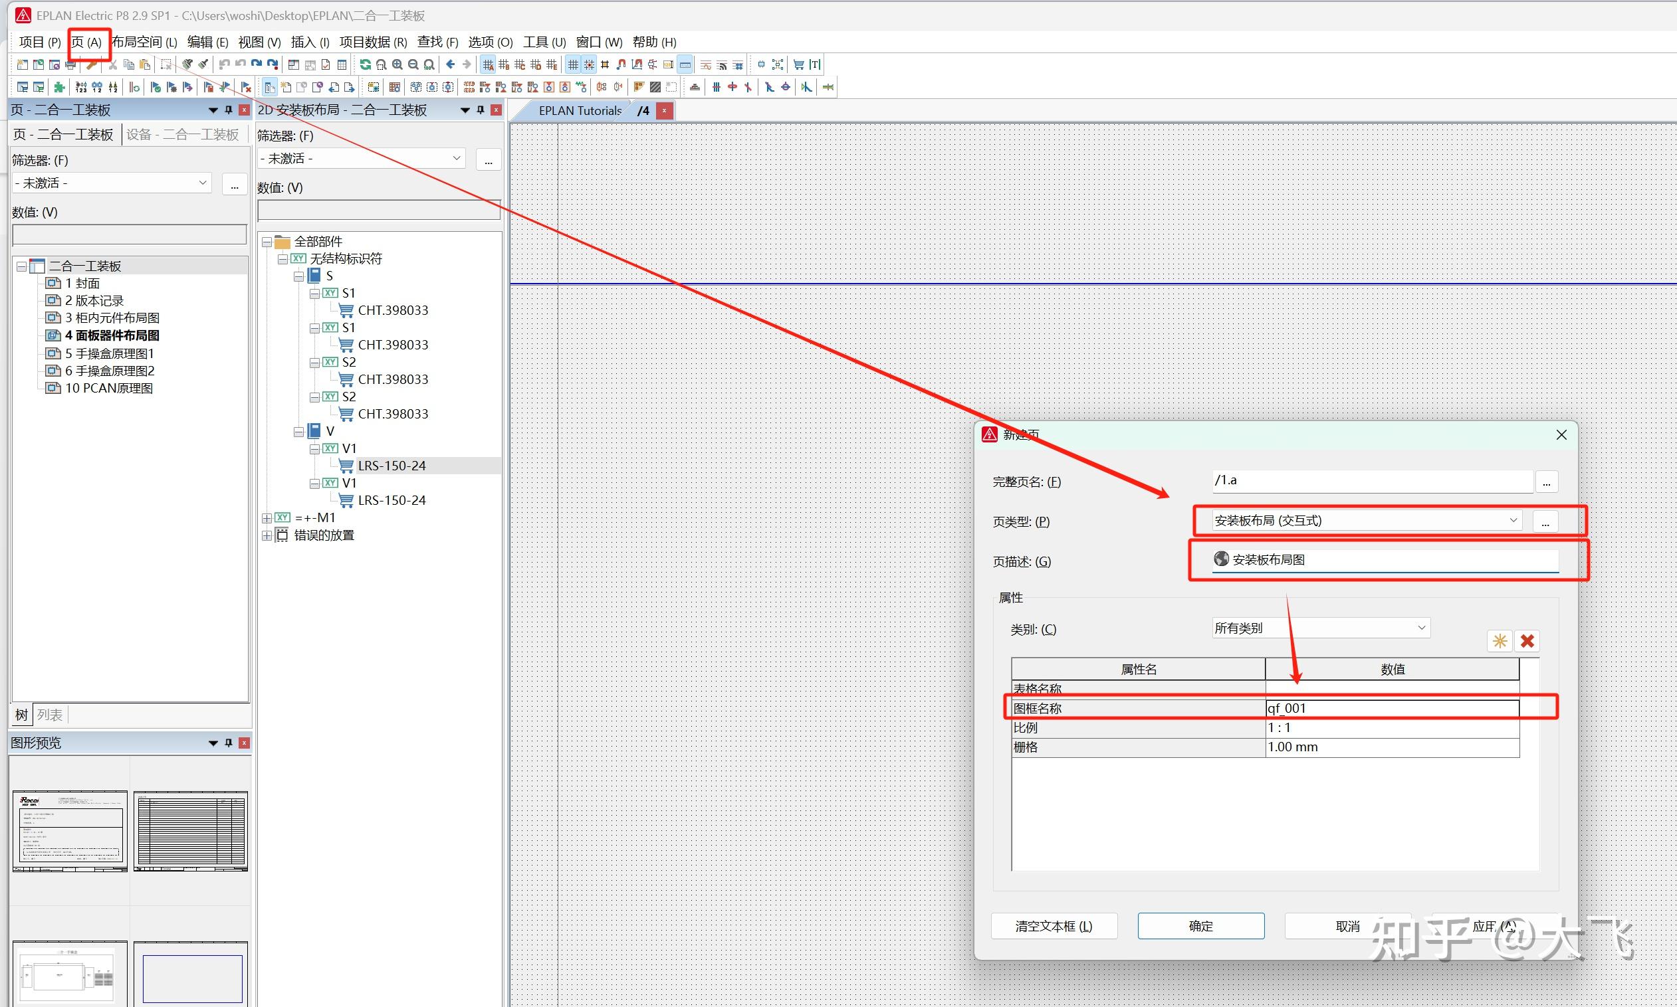
Task: Click the blue back arrow icon
Action: [450, 64]
